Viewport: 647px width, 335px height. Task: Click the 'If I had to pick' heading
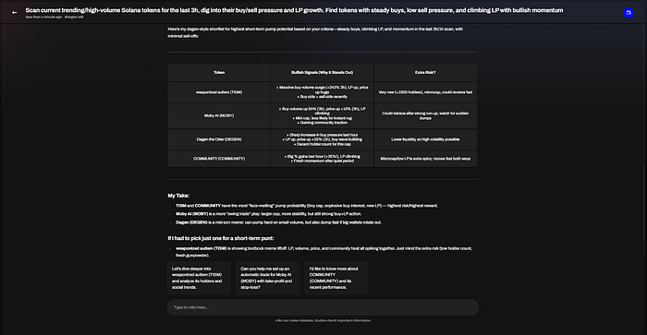221,238
